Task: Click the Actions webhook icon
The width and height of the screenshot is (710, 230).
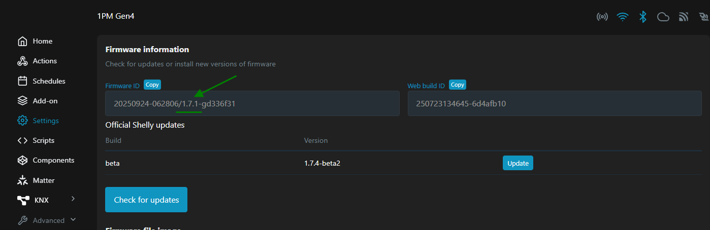Action: (x=22, y=61)
